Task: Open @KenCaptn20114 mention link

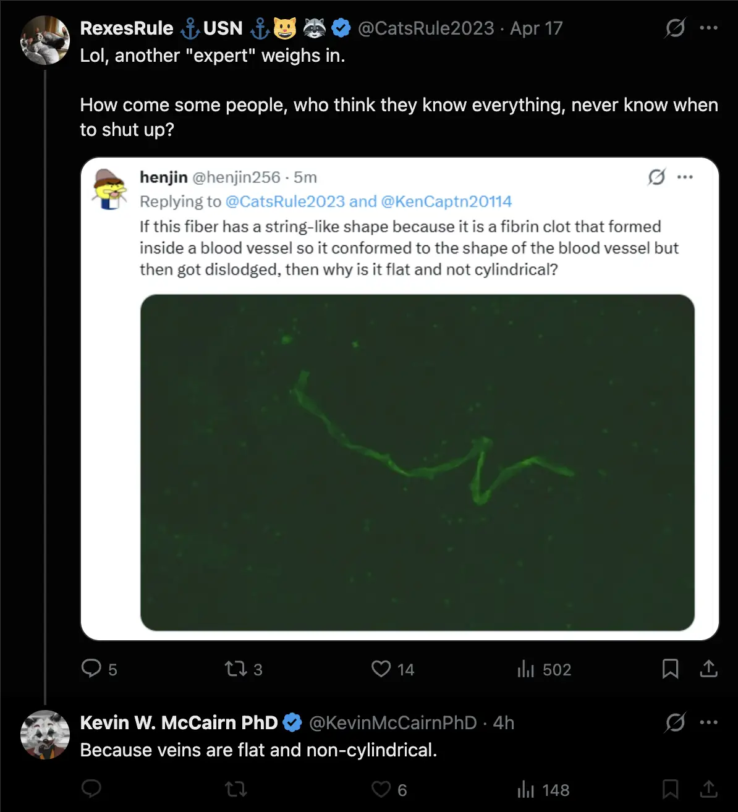Action: (x=446, y=201)
